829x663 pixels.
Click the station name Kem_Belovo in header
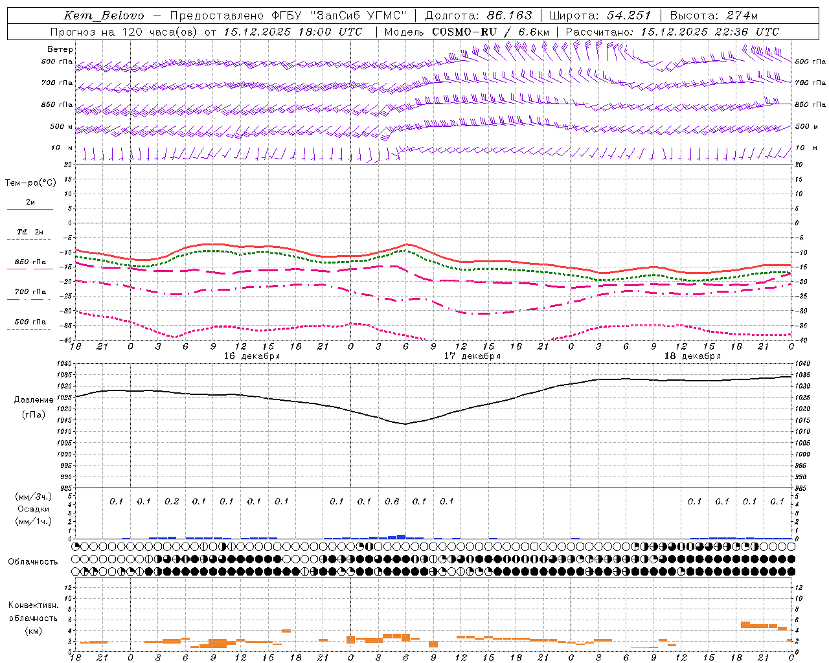tap(104, 16)
